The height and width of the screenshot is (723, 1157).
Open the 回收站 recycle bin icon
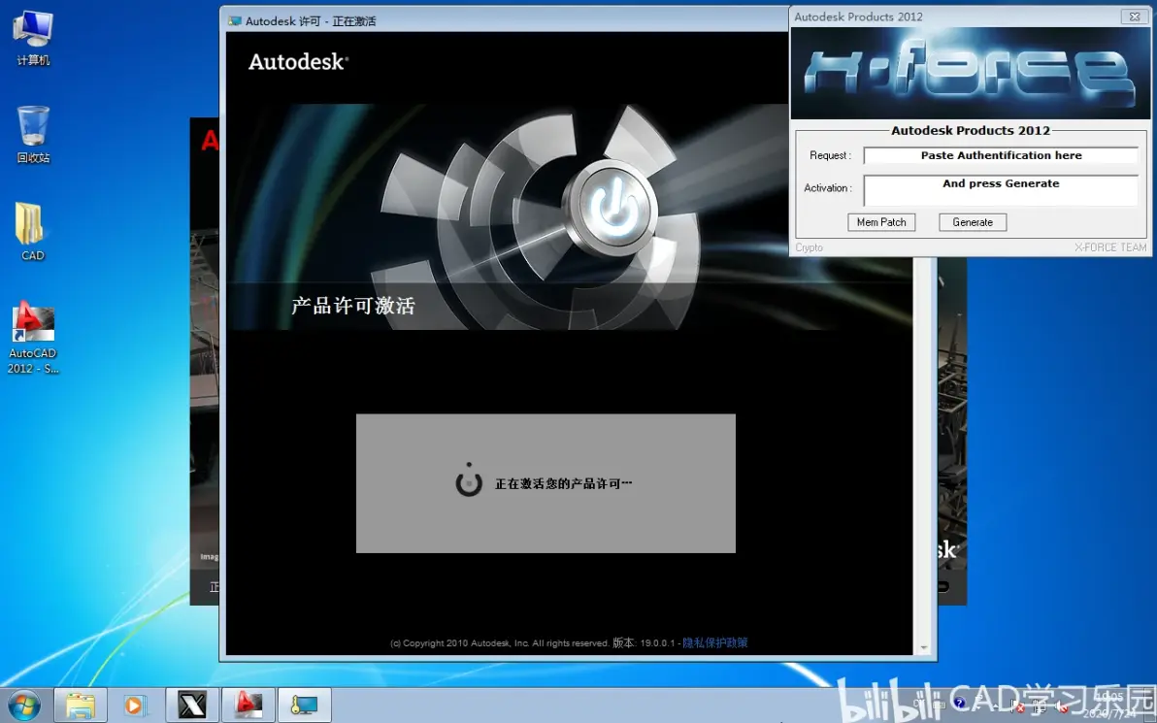(x=33, y=134)
